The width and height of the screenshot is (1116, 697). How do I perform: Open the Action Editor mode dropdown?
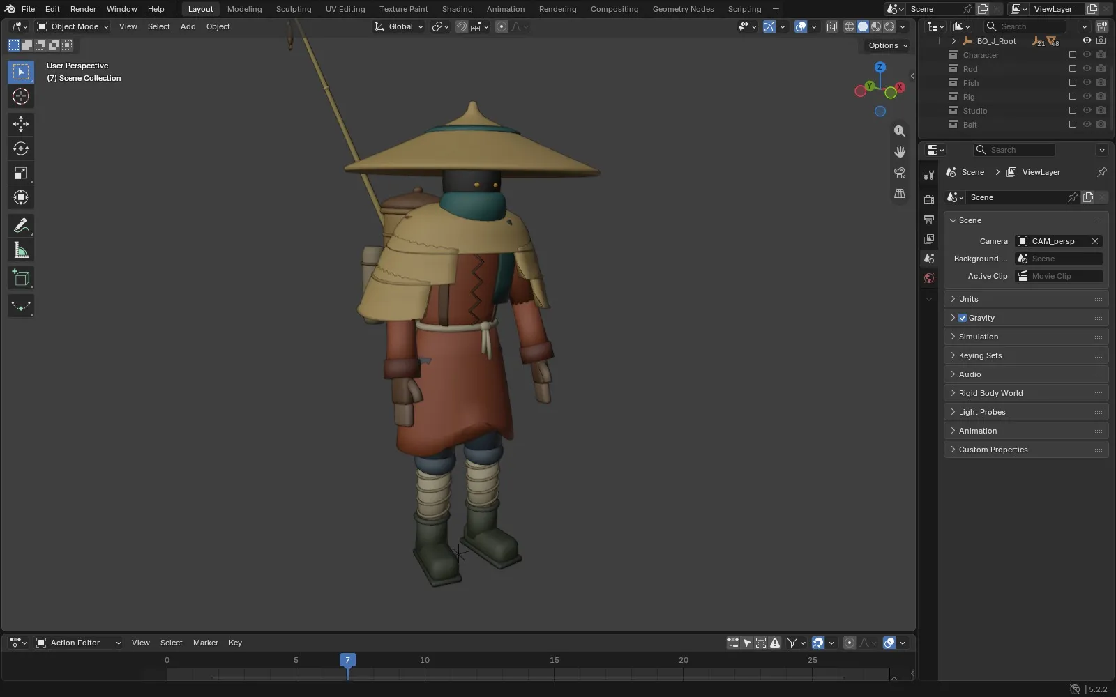coord(79,643)
